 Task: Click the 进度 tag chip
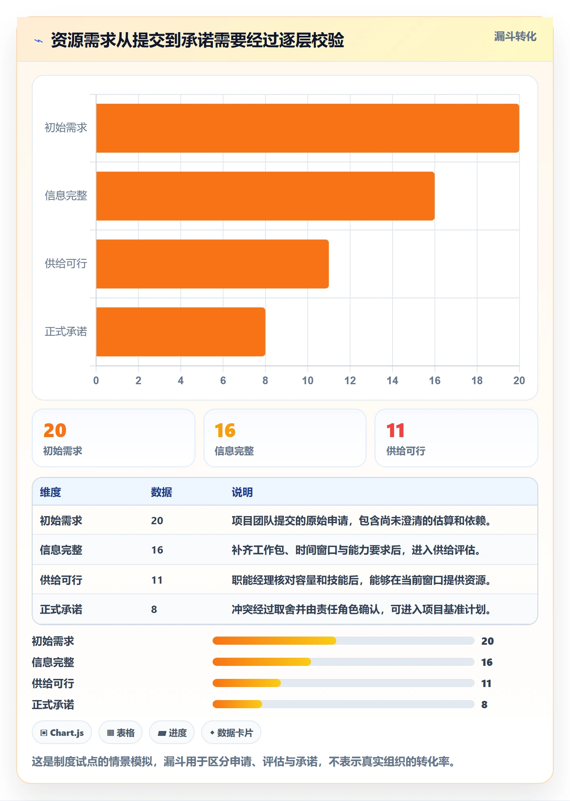click(x=172, y=733)
